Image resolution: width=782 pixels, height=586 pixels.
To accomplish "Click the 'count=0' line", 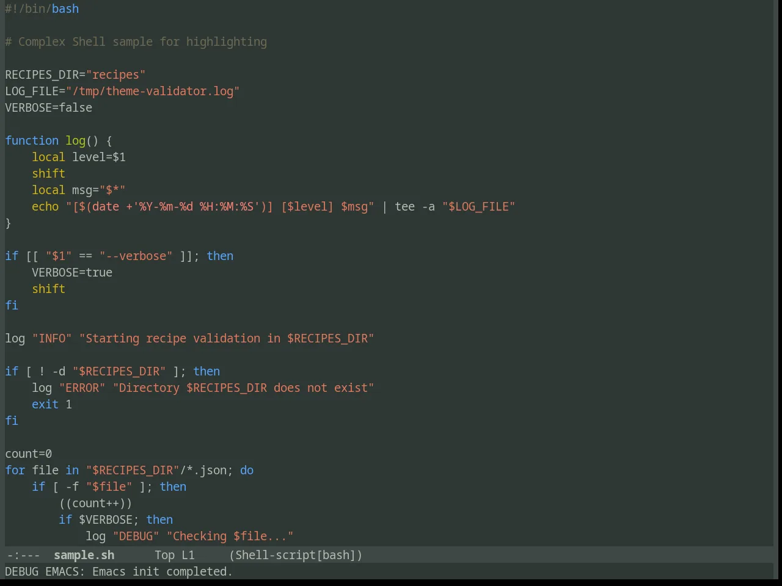I will tap(29, 454).
